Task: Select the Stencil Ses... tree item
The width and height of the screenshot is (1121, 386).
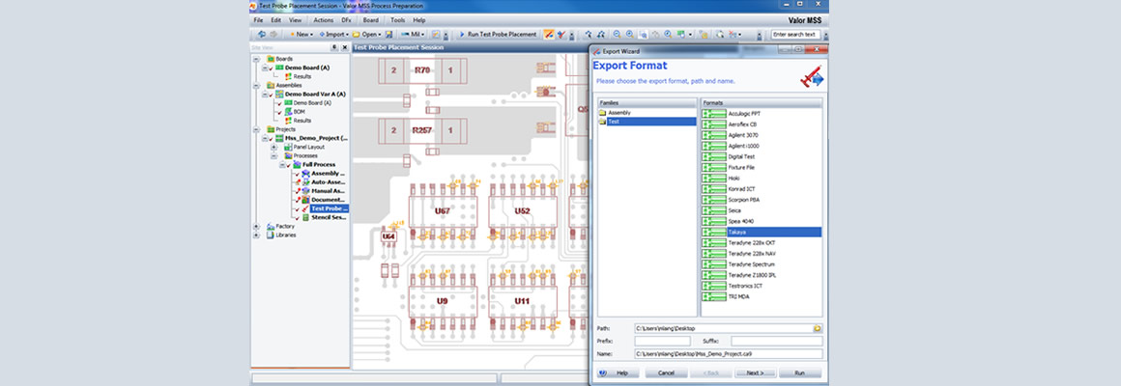Action: (x=329, y=218)
